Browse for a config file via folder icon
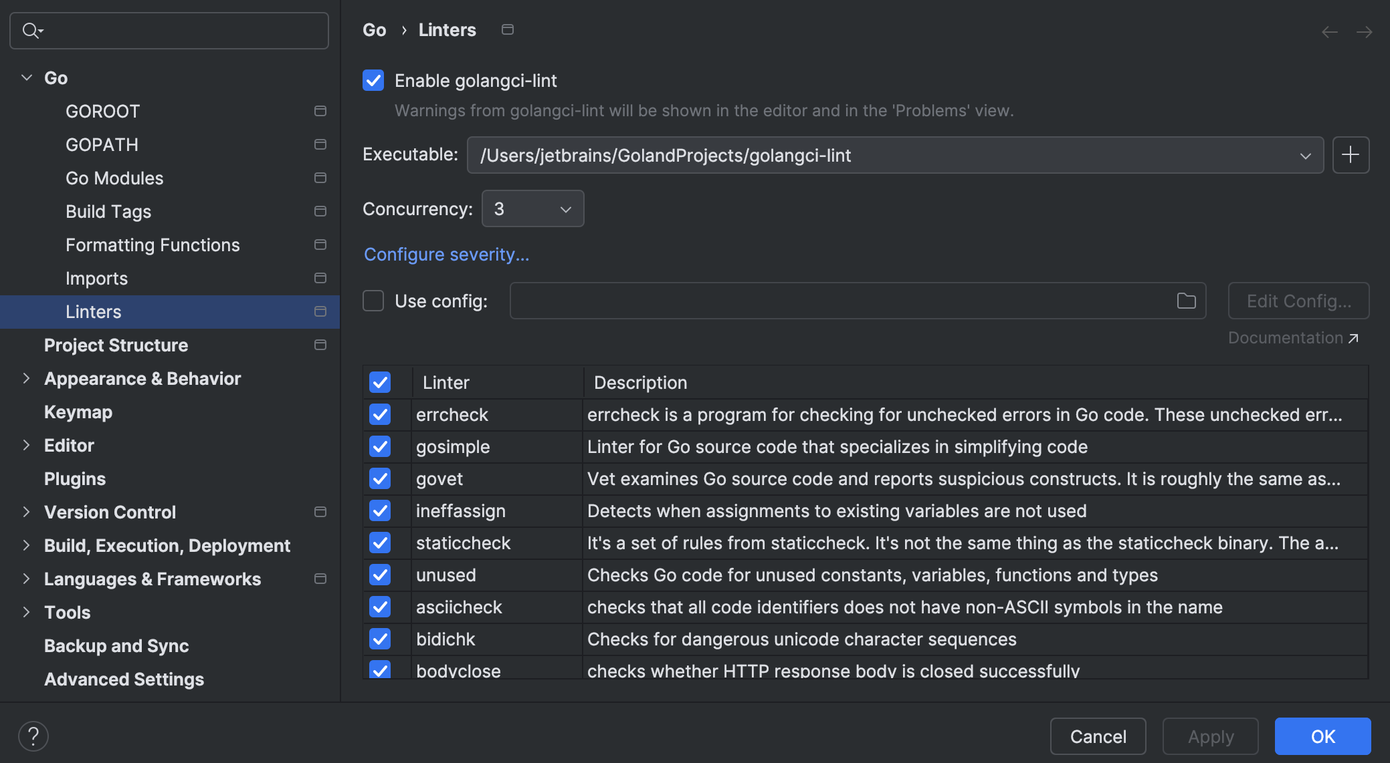1390x763 pixels. pyautogui.click(x=1186, y=301)
